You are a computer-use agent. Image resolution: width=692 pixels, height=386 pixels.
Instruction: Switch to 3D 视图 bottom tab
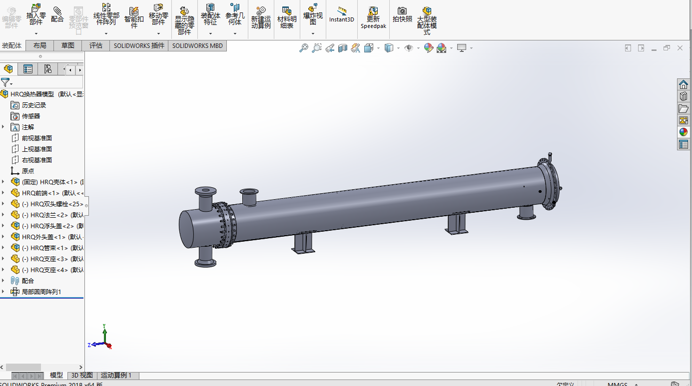pos(82,375)
